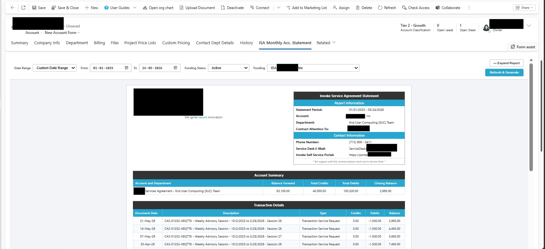Click the Tier 2 - Growth classification
This screenshot has height=249, width=545.
pos(413,26)
